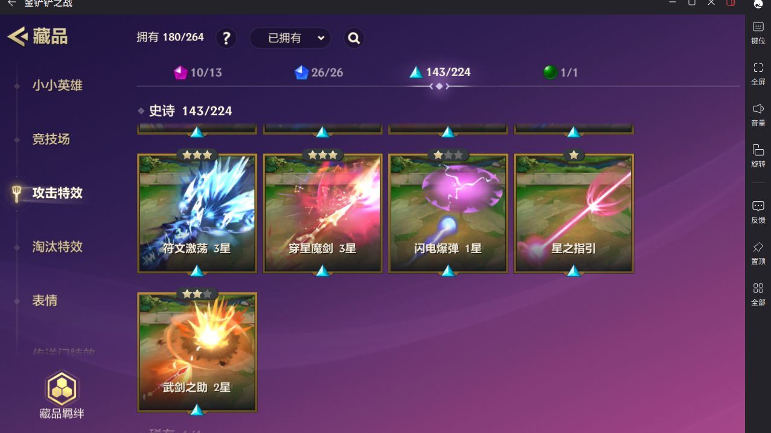Open the magnifier search icon
Image resolution: width=771 pixels, height=433 pixels.
(354, 38)
